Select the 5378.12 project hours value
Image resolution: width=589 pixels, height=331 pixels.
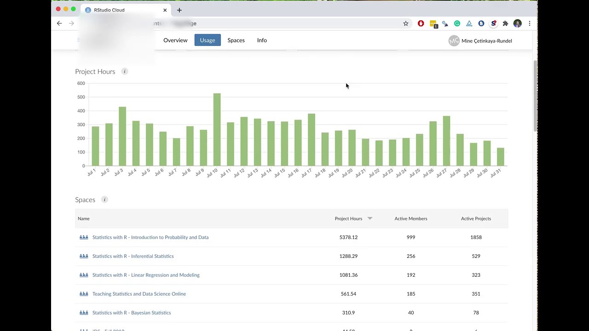click(x=348, y=237)
